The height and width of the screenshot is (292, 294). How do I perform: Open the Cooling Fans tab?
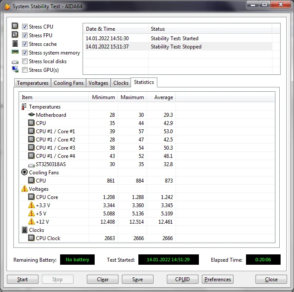[68, 83]
